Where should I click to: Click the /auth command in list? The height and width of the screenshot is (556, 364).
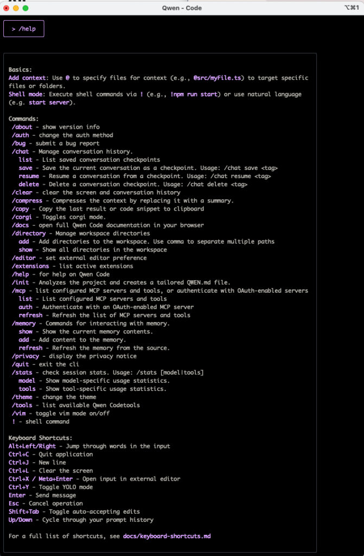tap(20, 135)
